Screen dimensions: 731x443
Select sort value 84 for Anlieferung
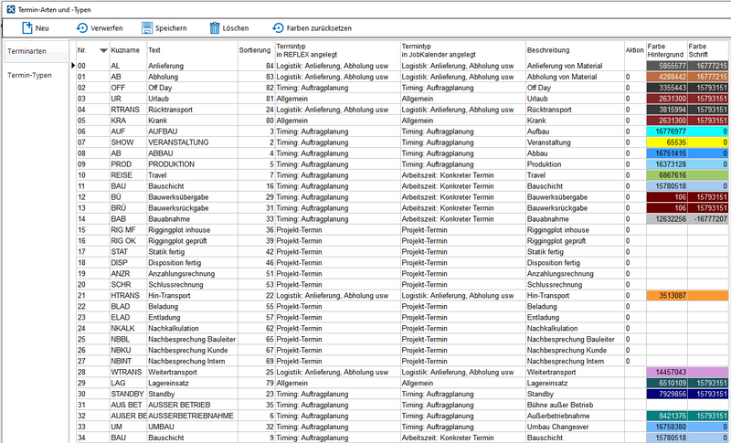[257, 66]
